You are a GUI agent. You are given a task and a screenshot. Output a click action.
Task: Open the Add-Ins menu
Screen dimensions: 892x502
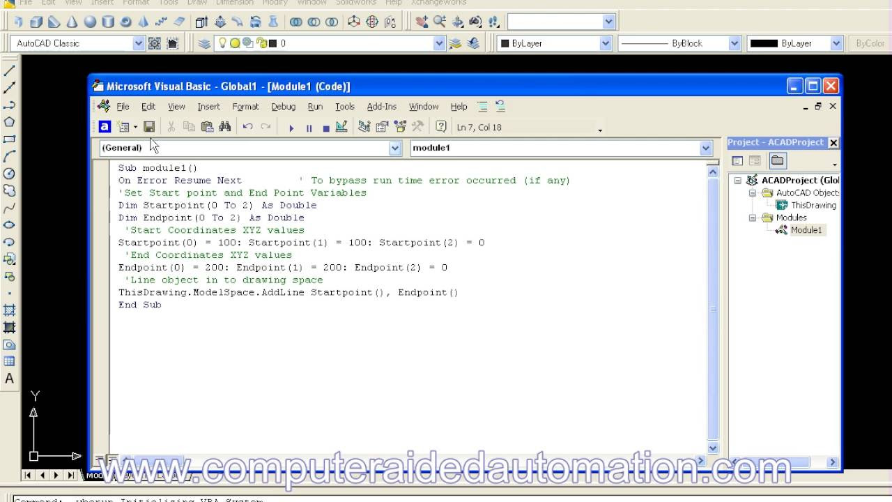pos(381,107)
